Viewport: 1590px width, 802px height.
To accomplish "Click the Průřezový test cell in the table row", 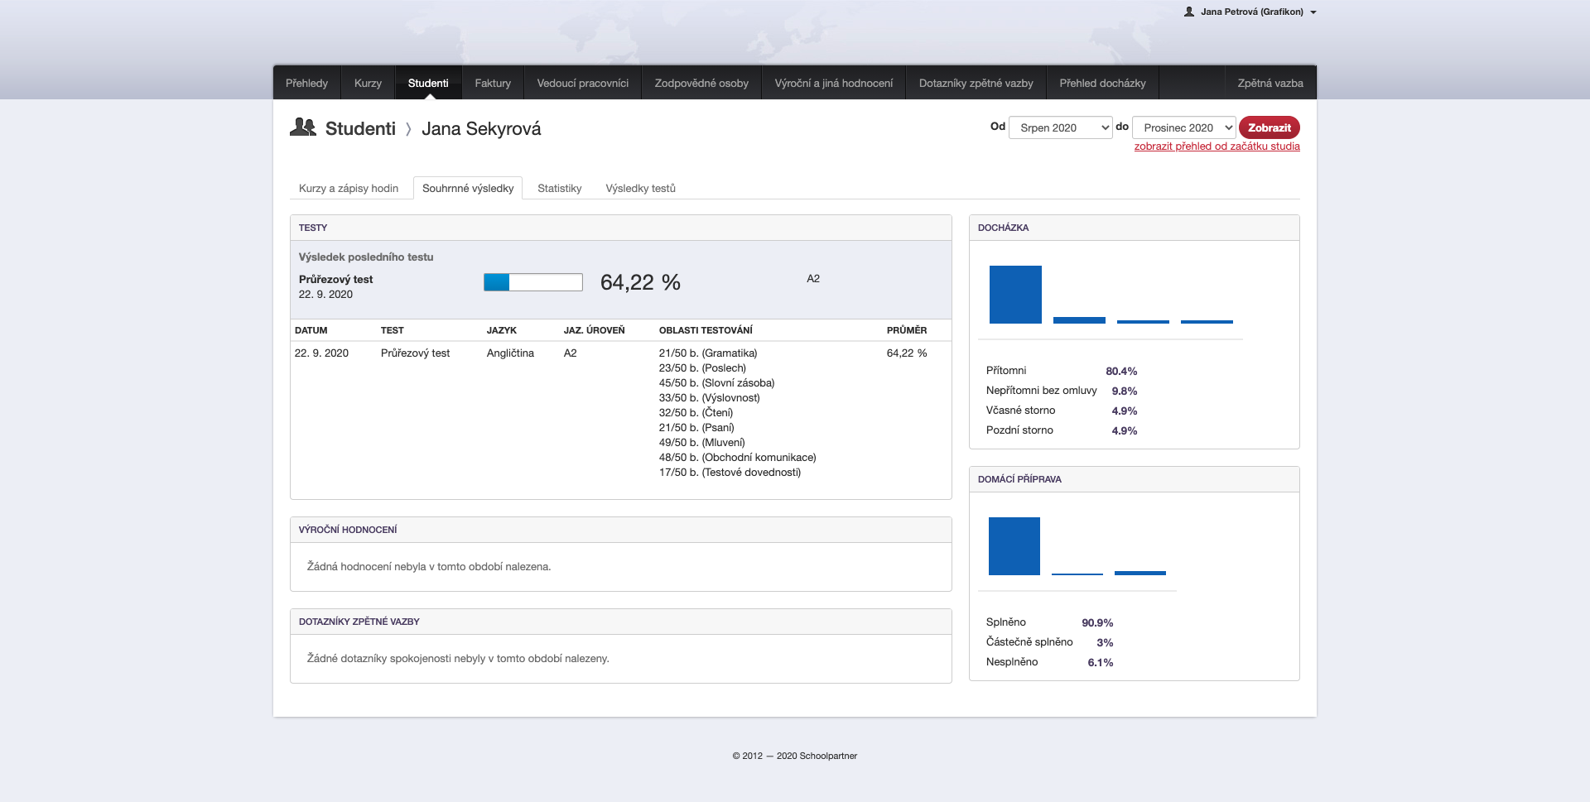I will [x=415, y=353].
